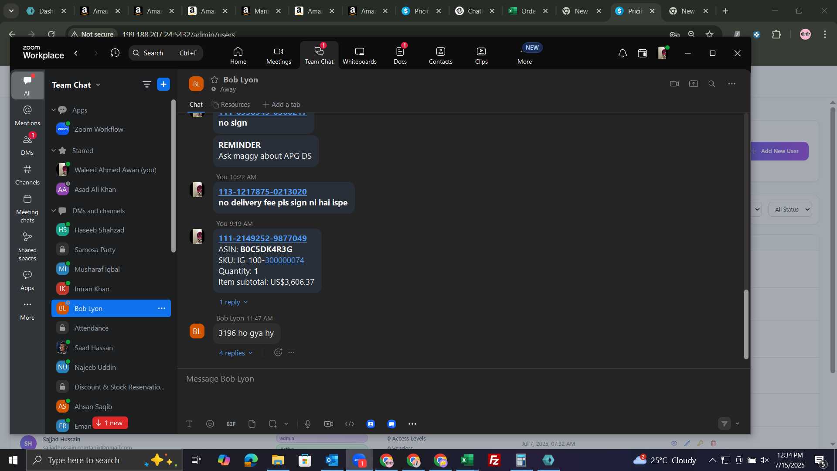Click Add New User in admin page
The width and height of the screenshot is (837, 471).
tap(779, 151)
